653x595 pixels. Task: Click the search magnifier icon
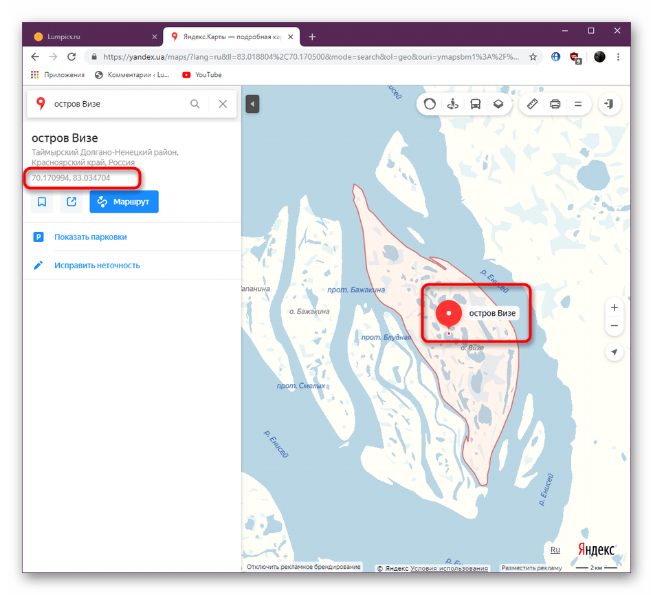click(195, 104)
